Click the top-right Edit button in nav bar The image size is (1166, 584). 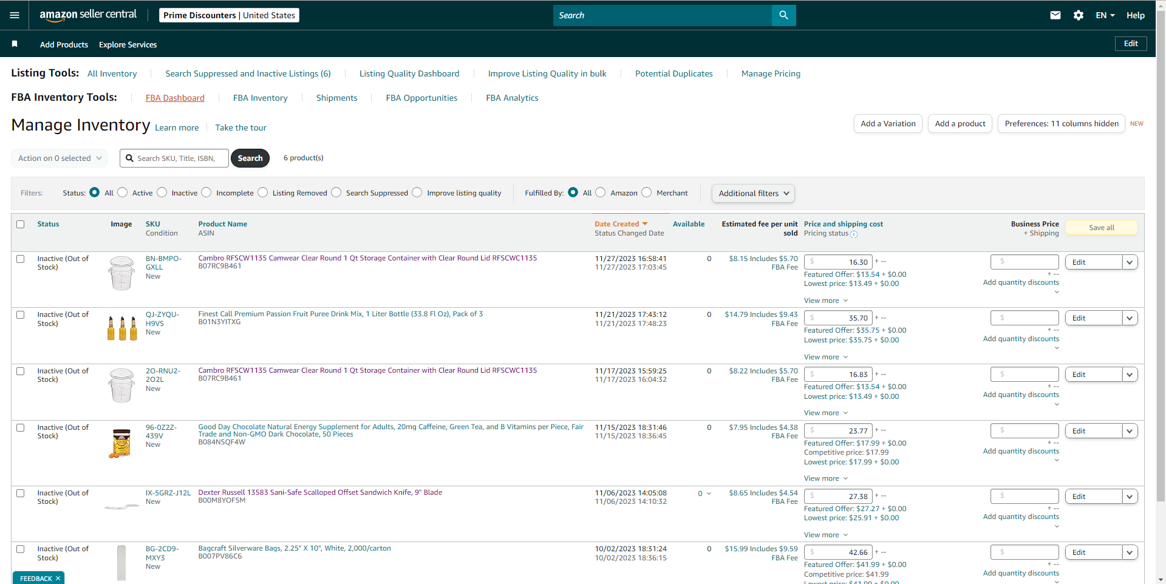[x=1131, y=44]
